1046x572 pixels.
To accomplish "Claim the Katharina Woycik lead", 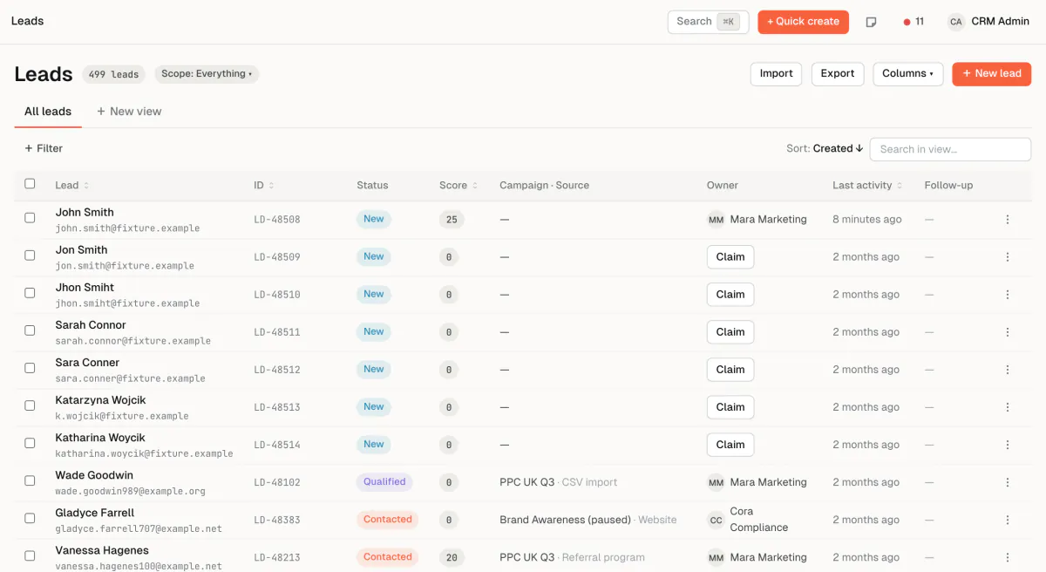I will pyautogui.click(x=730, y=445).
